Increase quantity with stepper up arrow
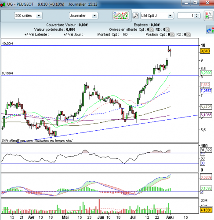 click(x=196, y=15)
